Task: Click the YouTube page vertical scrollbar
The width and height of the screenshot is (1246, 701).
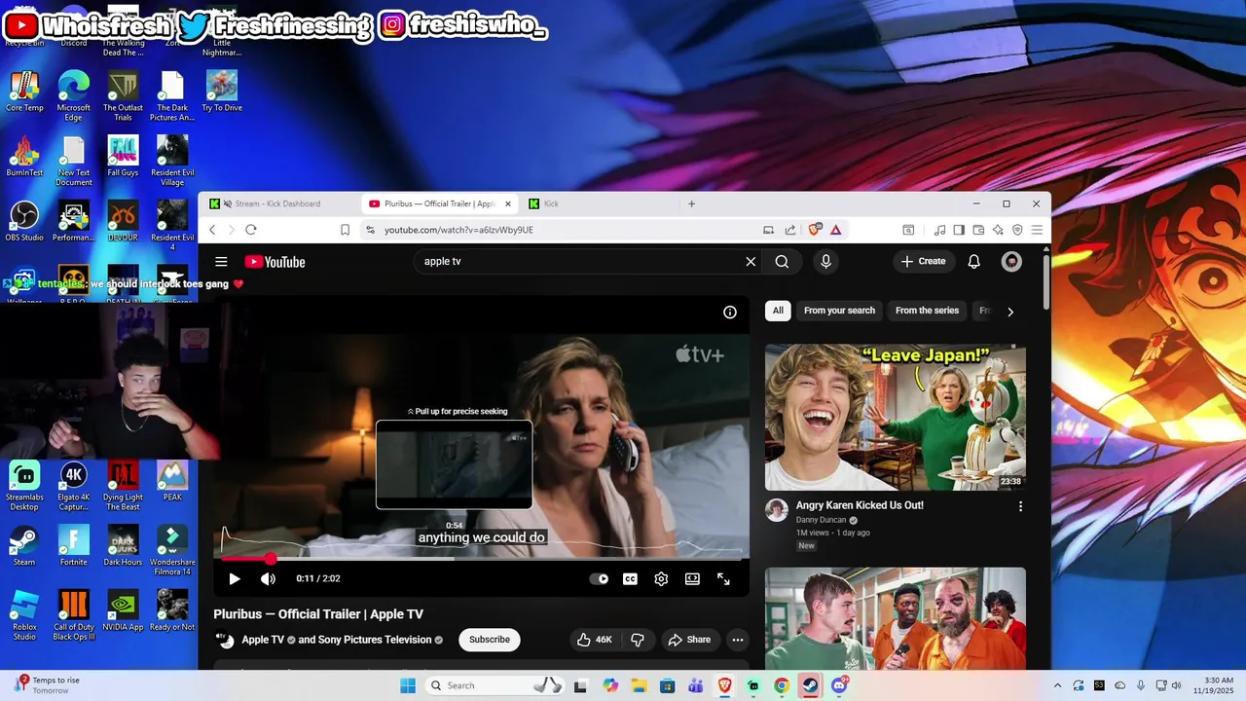Action: point(1046,280)
